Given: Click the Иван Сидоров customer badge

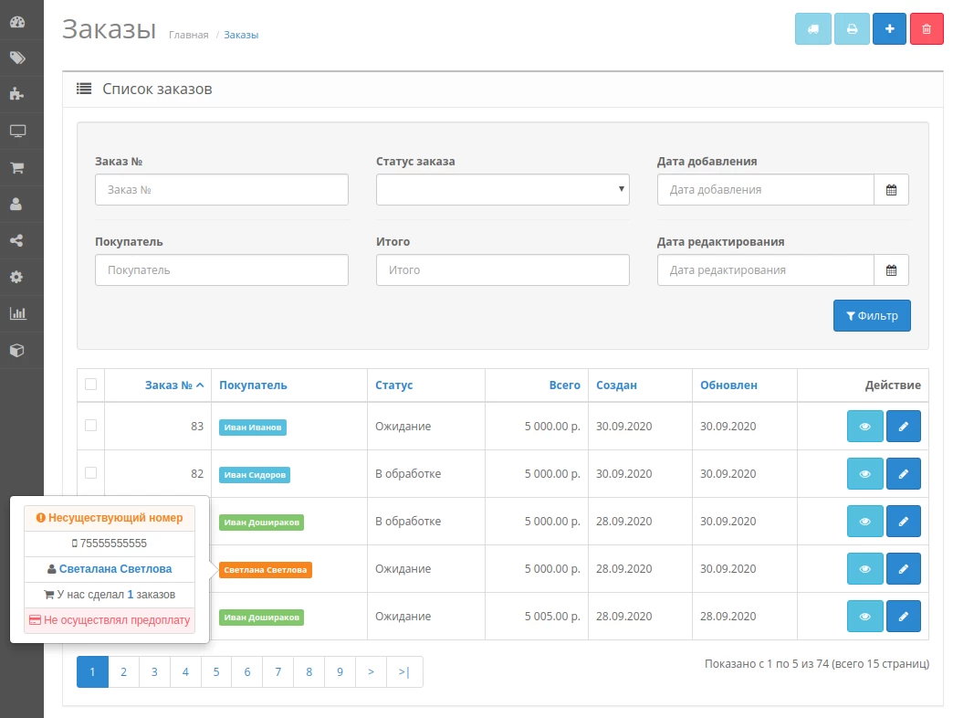Looking at the screenshot, I should pyautogui.click(x=254, y=474).
